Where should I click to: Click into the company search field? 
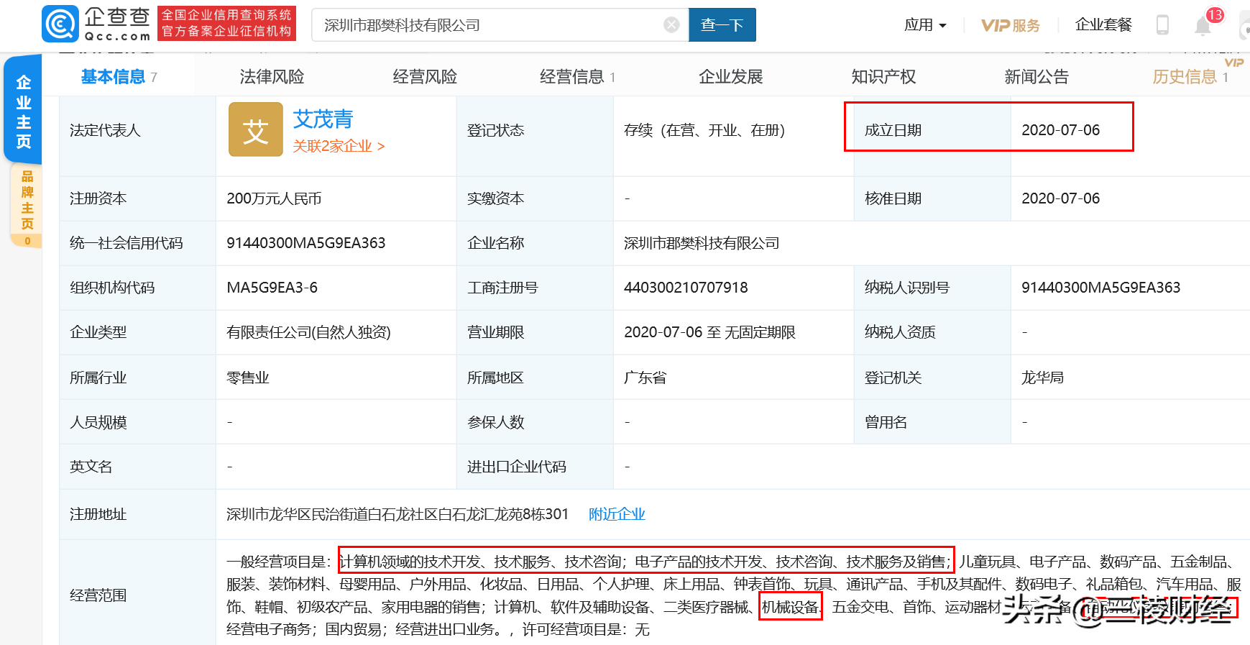point(489,25)
